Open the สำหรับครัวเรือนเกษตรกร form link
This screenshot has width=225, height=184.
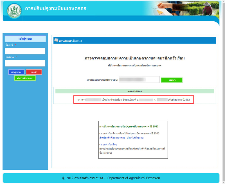click(x=112, y=138)
